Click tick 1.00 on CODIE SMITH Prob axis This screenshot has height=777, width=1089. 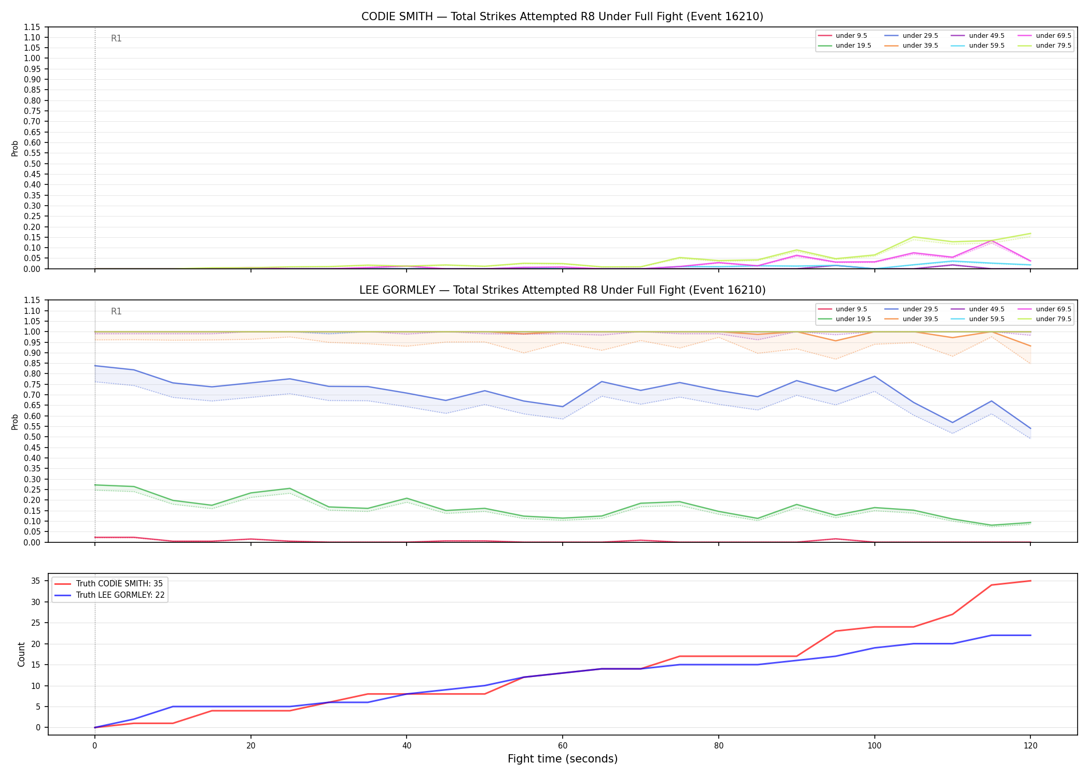tap(32, 59)
